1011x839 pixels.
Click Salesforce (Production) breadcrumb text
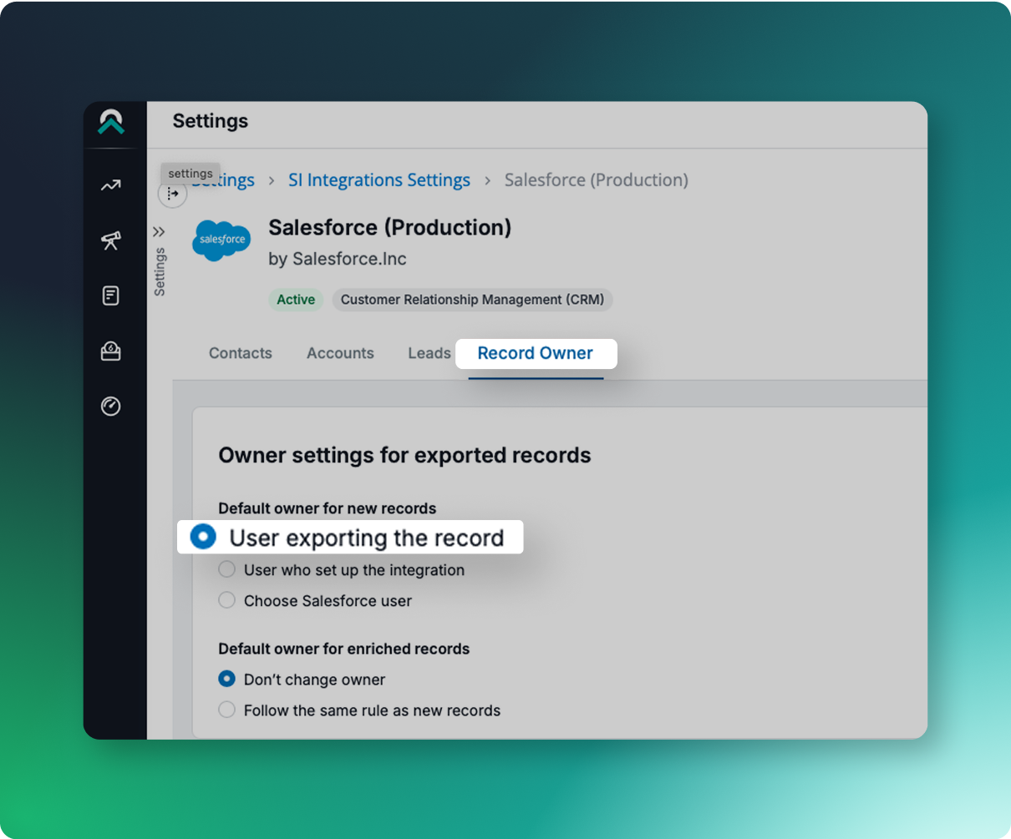tap(597, 180)
